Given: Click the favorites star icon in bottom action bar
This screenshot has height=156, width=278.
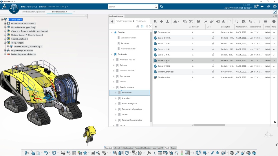Looking at the screenshot, I should 85,153.
